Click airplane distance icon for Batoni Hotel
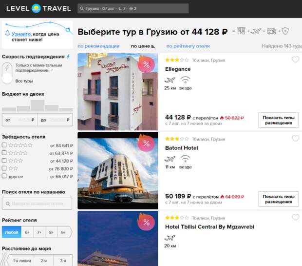This screenshot has width=302, height=266. tap(170, 159)
